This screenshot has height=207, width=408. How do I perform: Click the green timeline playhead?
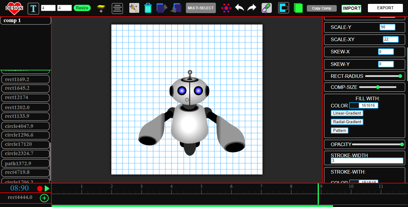(x=318, y=194)
